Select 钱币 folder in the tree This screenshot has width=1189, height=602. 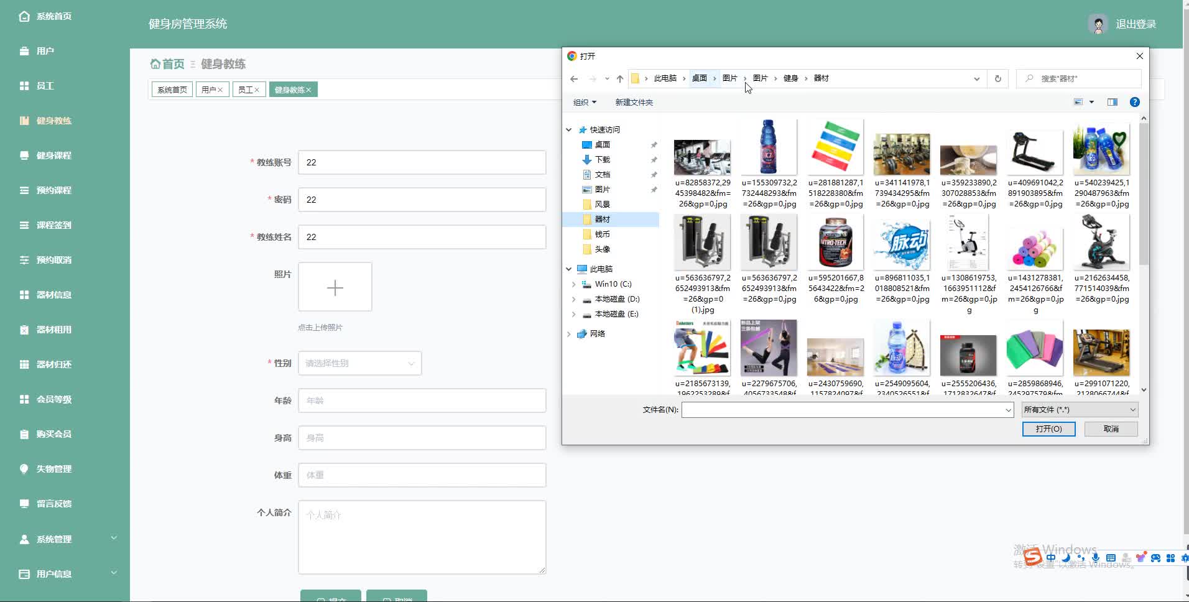tap(602, 234)
